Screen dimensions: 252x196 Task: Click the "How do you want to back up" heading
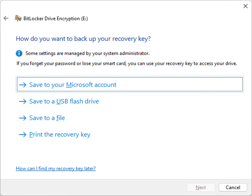[83, 39]
